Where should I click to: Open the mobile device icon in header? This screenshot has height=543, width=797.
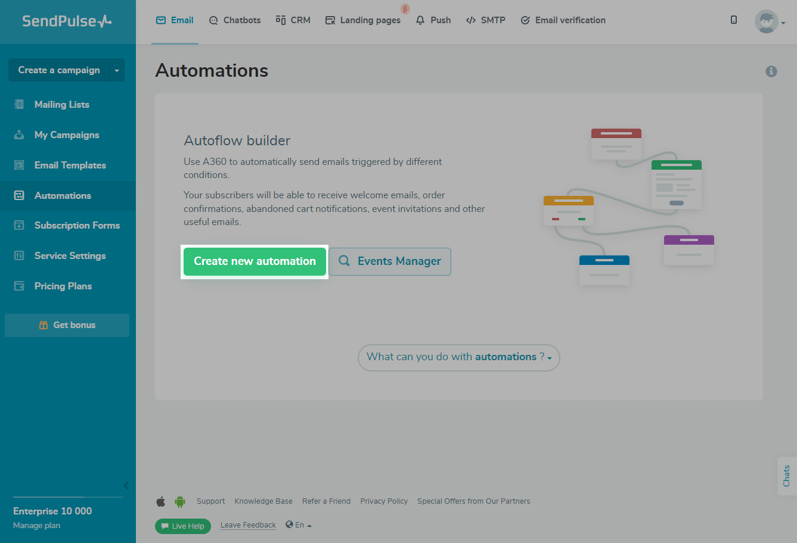pos(734,20)
